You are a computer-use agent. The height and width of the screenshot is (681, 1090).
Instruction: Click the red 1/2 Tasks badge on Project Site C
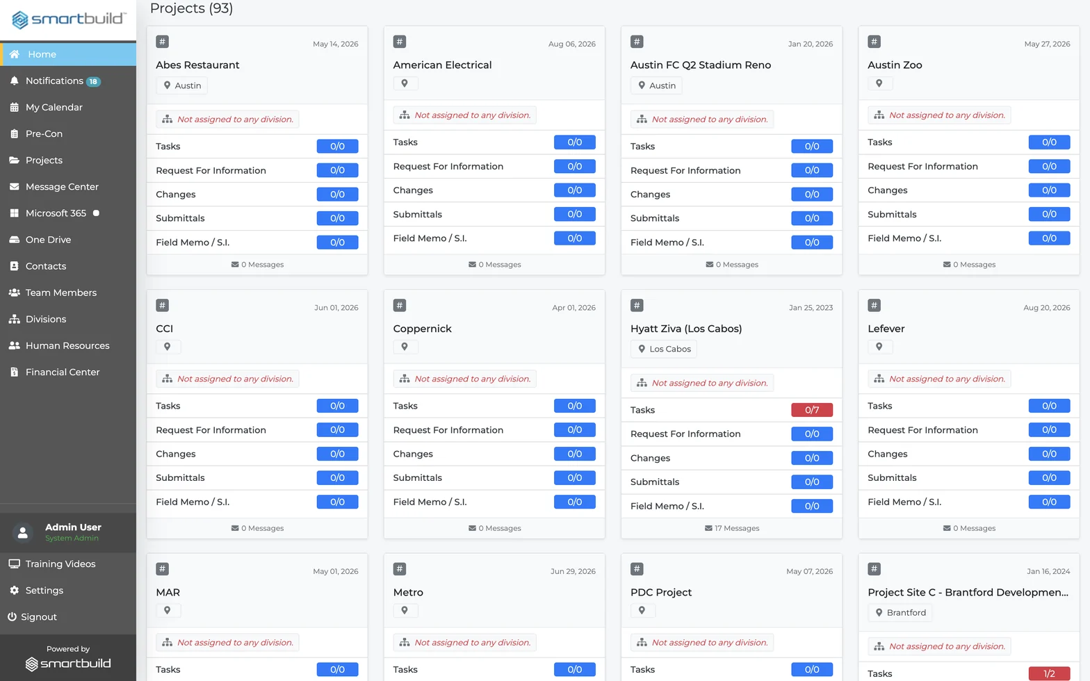click(x=1049, y=673)
